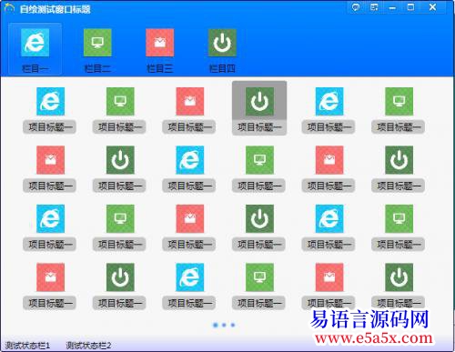Screen dimensions: 455x352
Task: Switch to the 栏目四 power tab
Action: tap(222, 50)
